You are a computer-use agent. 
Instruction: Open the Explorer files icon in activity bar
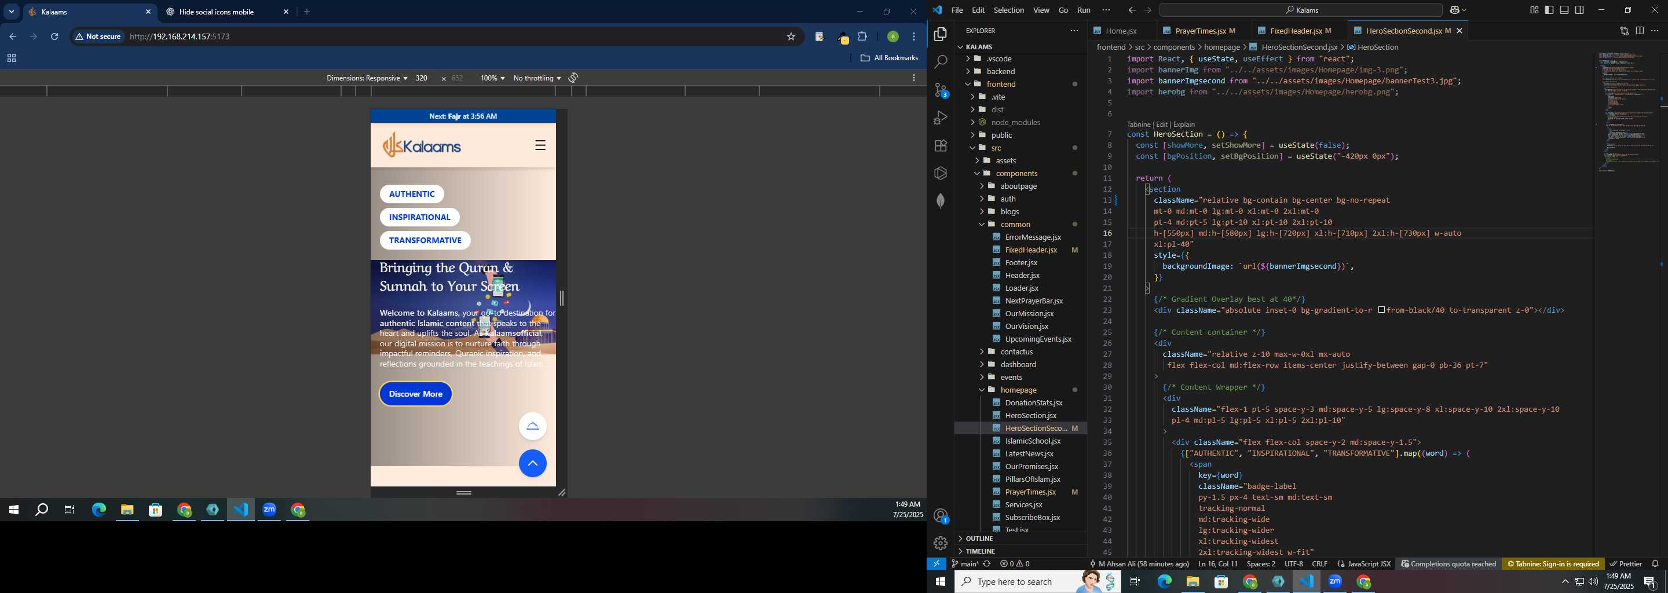point(941,34)
